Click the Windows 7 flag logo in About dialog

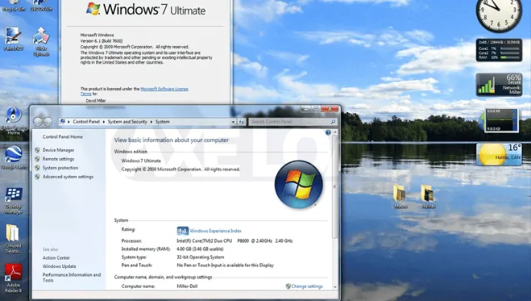point(93,8)
